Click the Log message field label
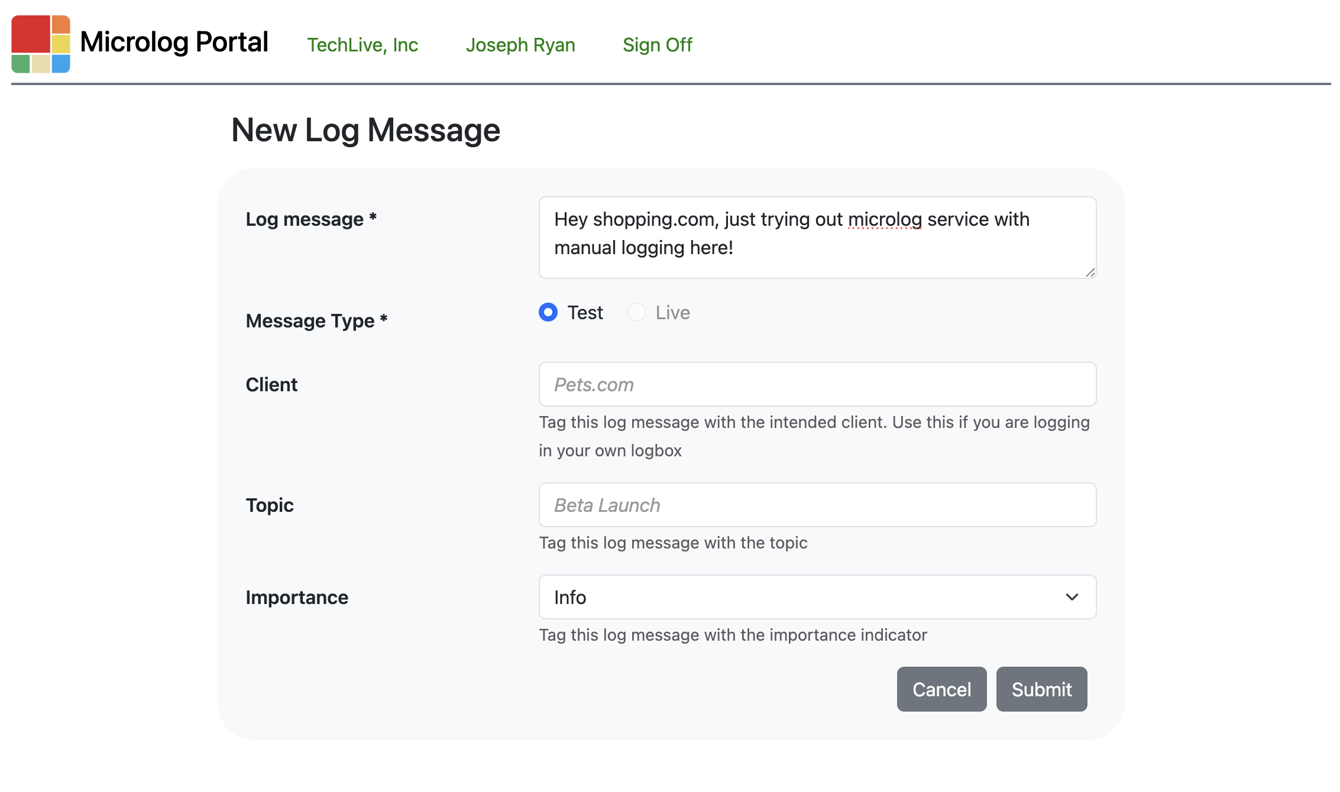Screen dimensions: 1340x792 tap(311, 219)
